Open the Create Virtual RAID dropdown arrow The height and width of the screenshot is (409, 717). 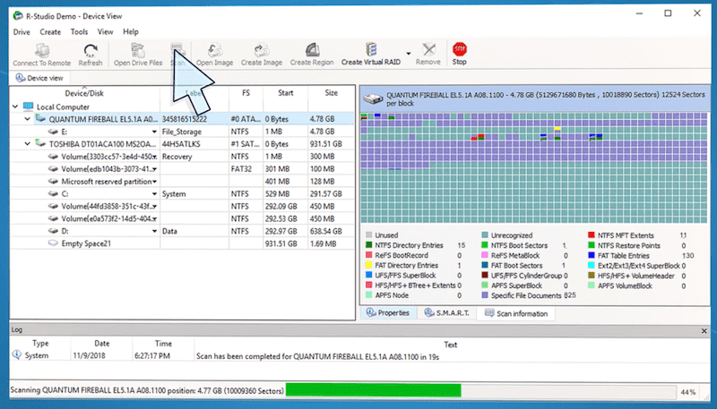[x=409, y=52]
